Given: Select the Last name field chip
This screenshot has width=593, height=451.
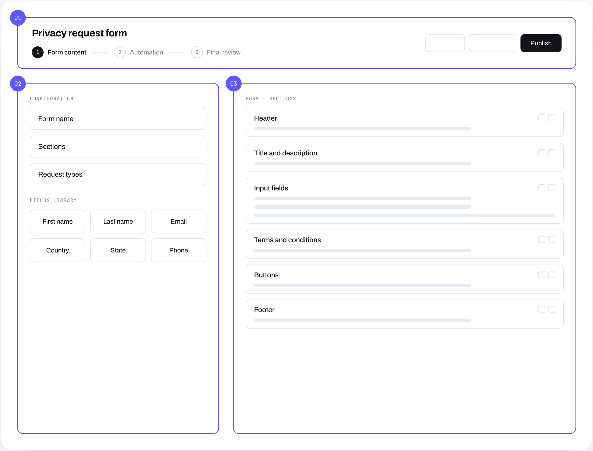Looking at the screenshot, I should (118, 221).
